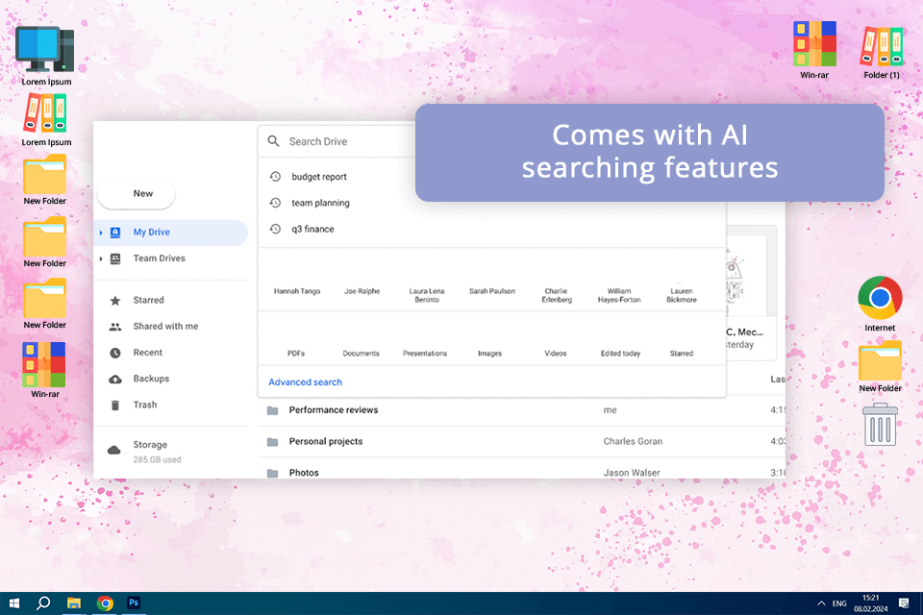This screenshot has width=923, height=615.
Task: Click history icon beside budget report
Action: click(x=275, y=177)
